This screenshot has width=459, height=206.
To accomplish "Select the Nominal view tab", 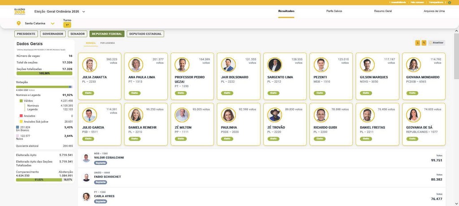I will pyautogui.click(x=91, y=43).
